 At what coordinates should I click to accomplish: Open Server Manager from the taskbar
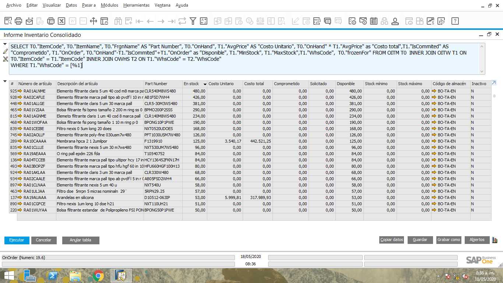point(29,276)
